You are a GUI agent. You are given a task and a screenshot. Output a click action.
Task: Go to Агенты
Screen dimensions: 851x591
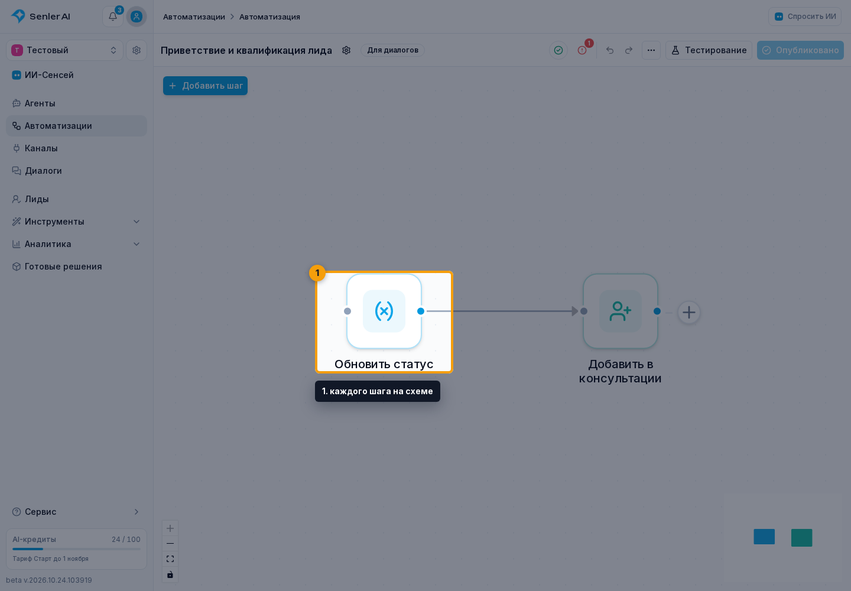coord(77,103)
